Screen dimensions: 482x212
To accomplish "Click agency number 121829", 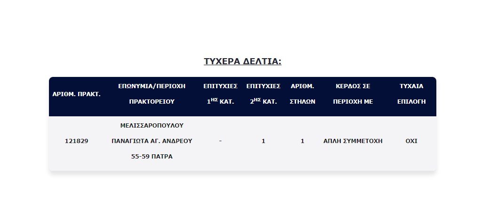I will pyautogui.click(x=77, y=141).
